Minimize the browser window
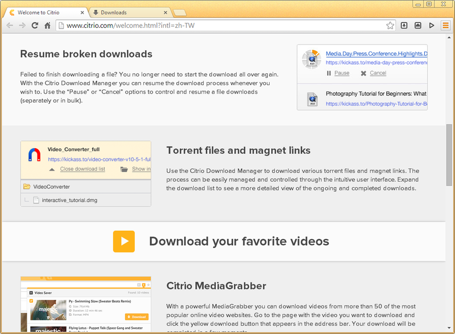 [418, 4]
